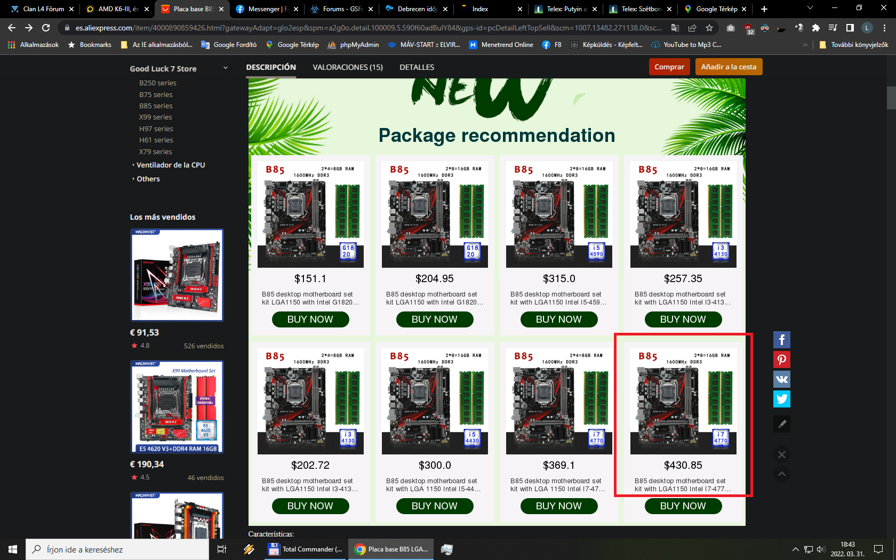Click BUY NOW under $151.1 package

pyautogui.click(x=310, y=319)
